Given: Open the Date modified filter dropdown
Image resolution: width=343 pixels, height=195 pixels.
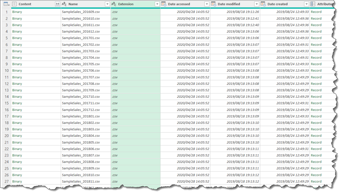Looking at the screenshot, I should pyautogui.click(x=257, y=4).
